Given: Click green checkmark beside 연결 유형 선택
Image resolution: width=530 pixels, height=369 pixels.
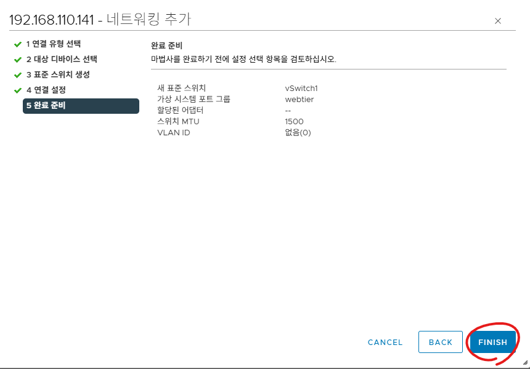Looking at the screenshot, I should 18,44.
